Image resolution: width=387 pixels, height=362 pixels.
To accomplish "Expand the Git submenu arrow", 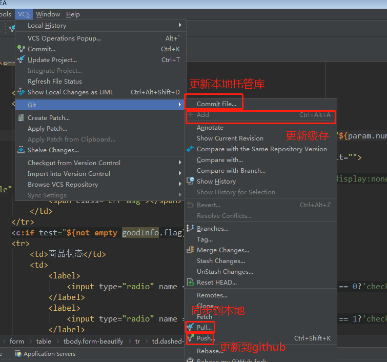I will [180, 105].
